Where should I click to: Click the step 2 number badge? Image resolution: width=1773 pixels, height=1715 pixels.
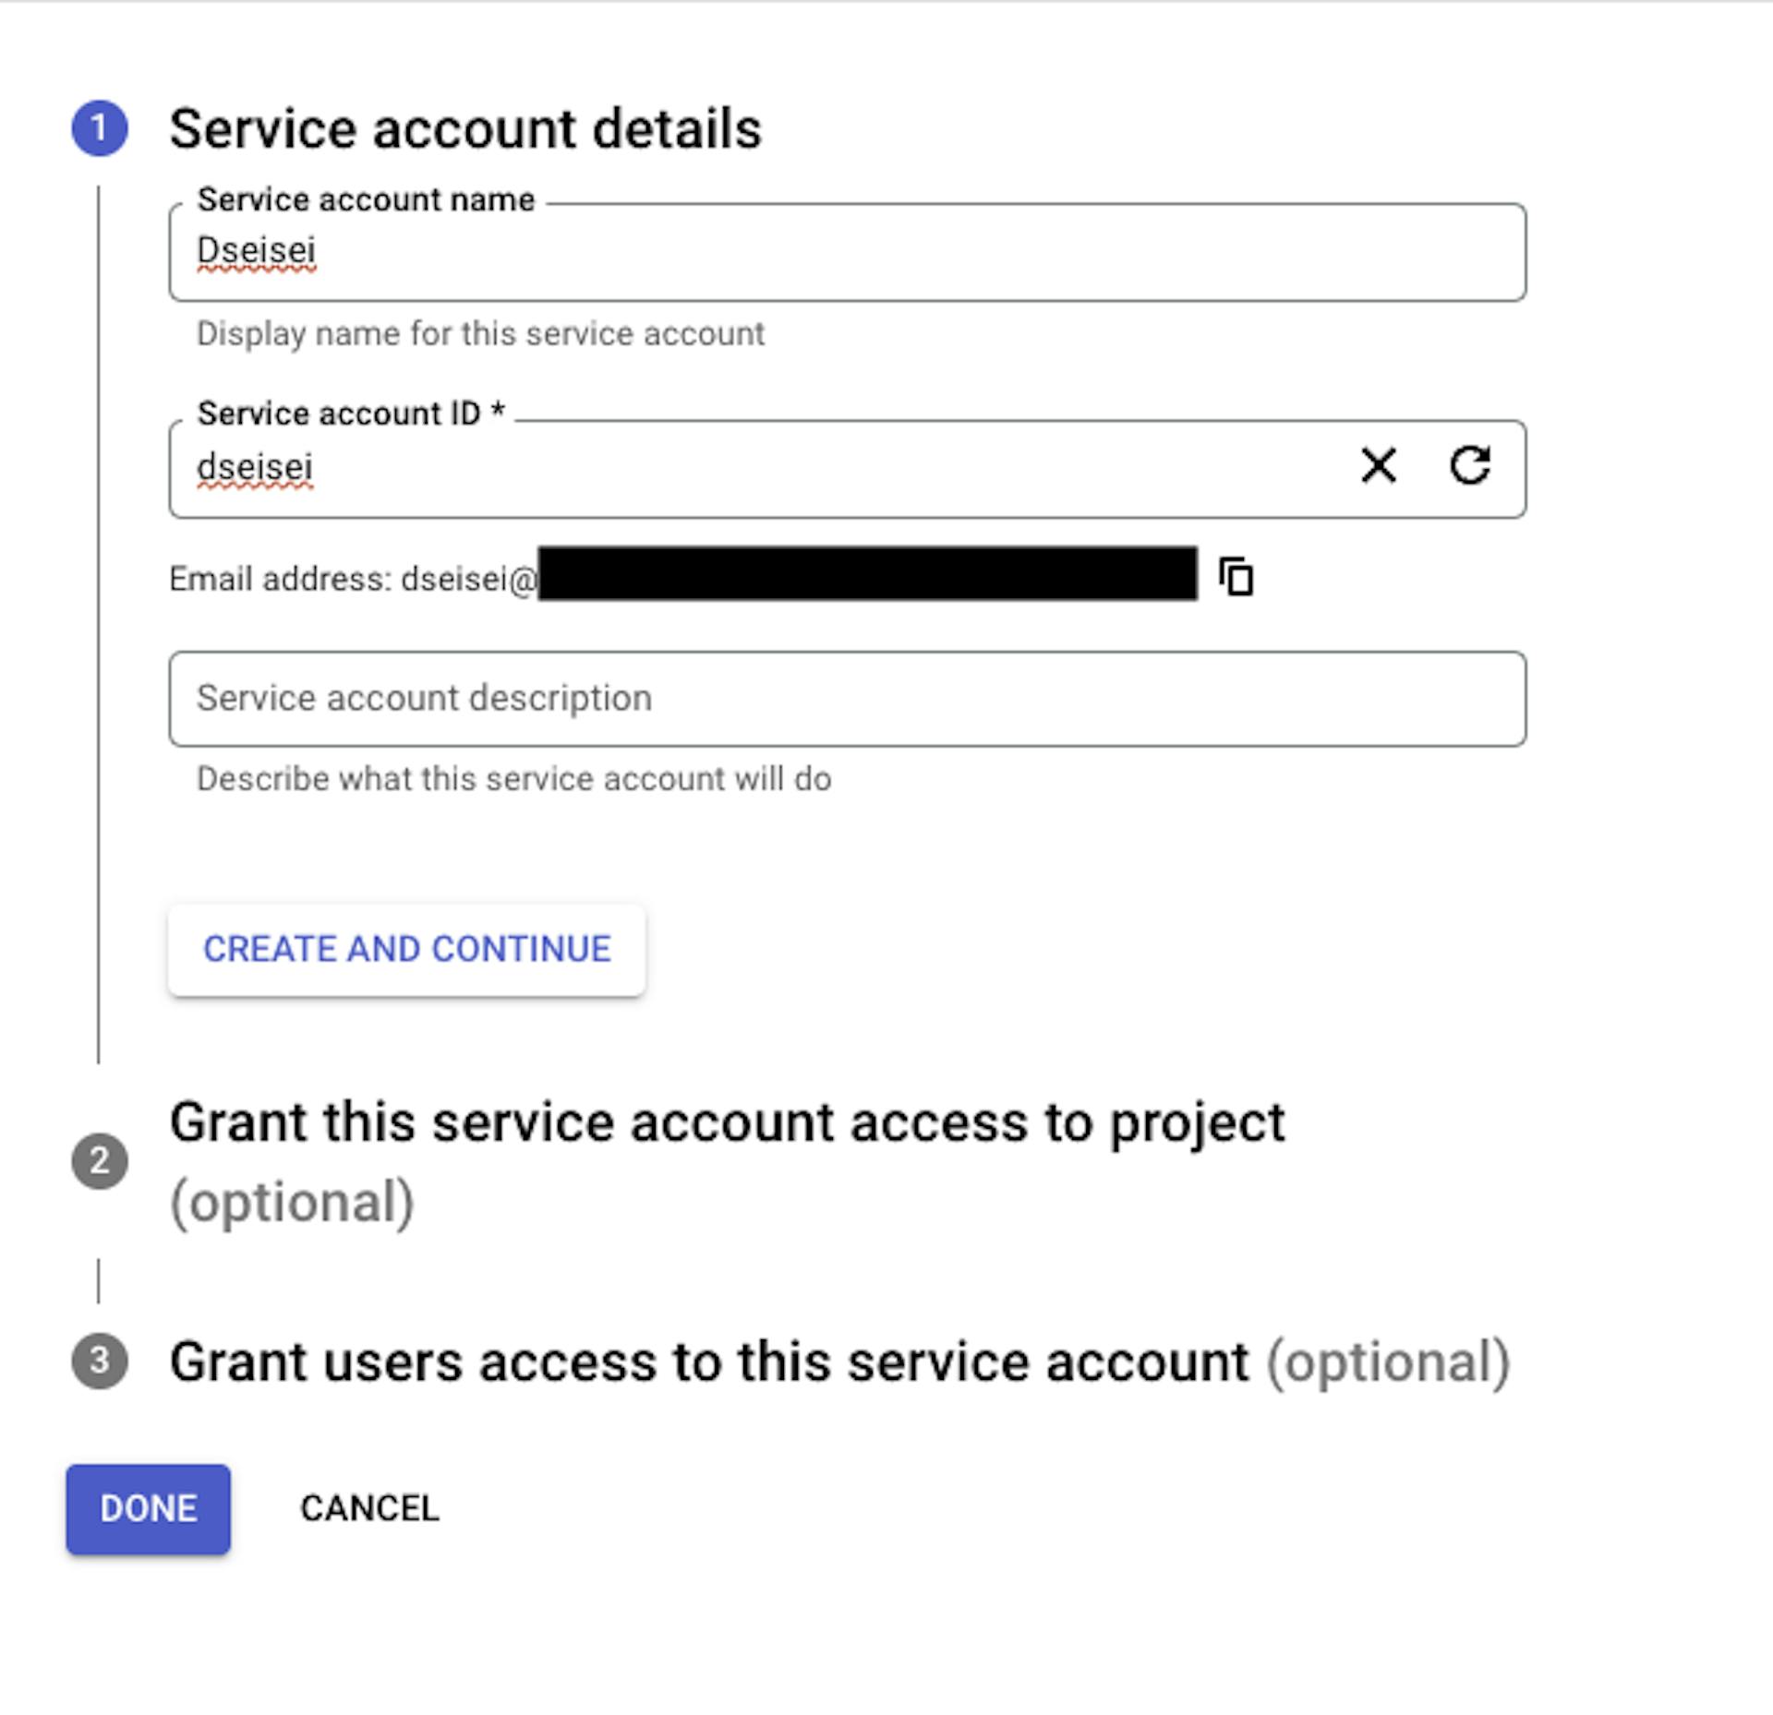100,1161
